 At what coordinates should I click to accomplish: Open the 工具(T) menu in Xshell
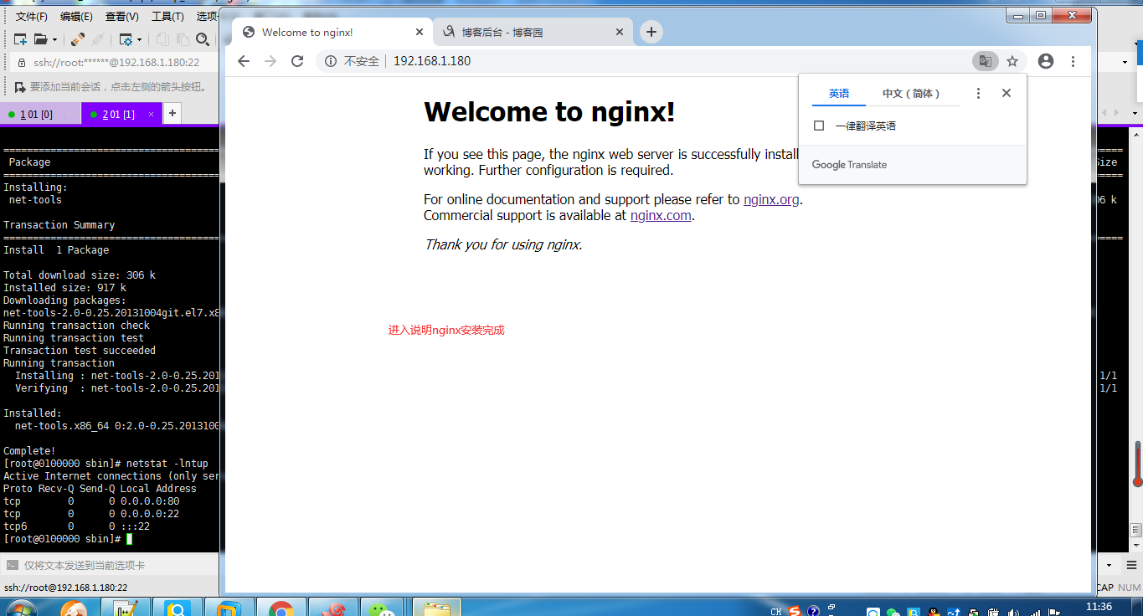167,16
